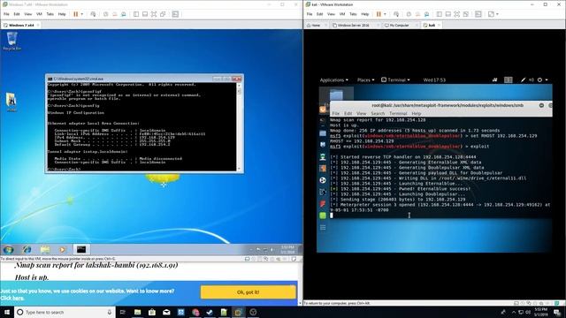566x318 pixels.
Task: Click Send Ctrl+Alt+Del icon in Windows 7 VMware
Action: click(x=93, y=14)
